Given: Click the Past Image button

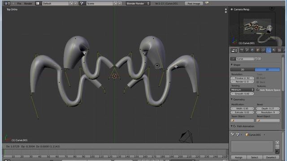Looking at the screenshot, I should [x=194, y=4].
